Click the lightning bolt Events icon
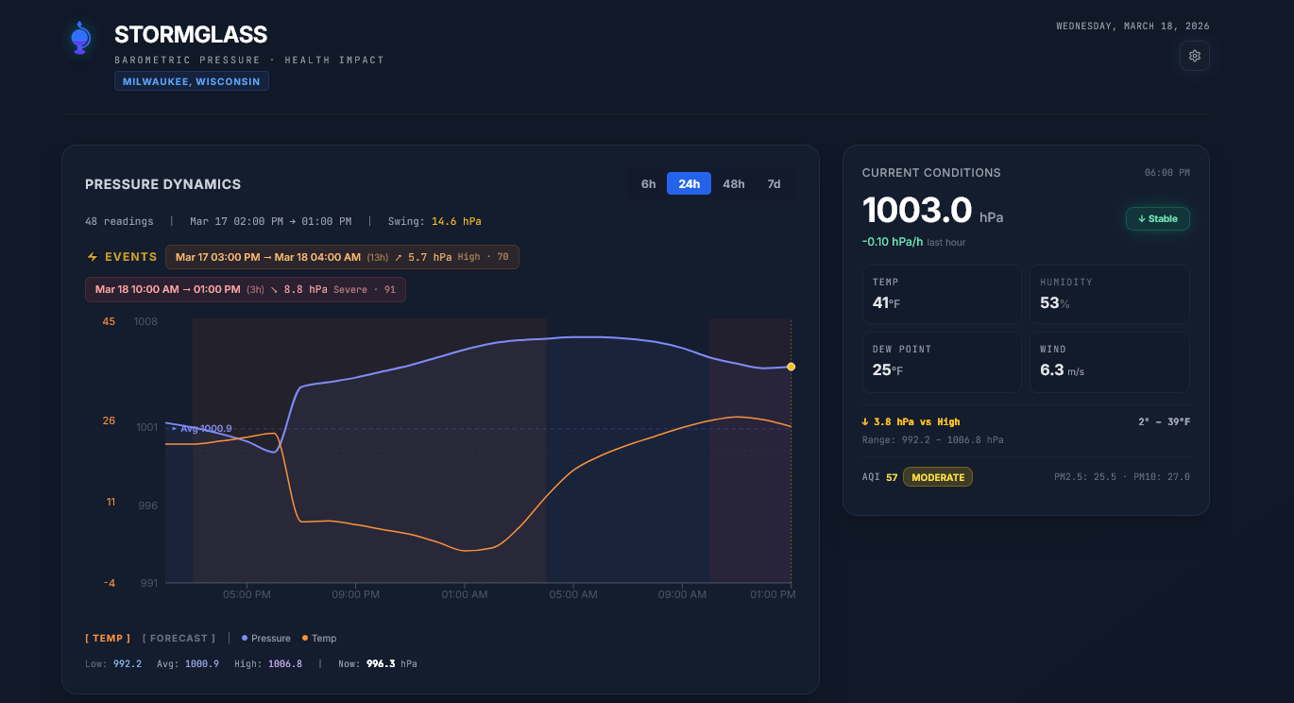 (x=93, y=257)
